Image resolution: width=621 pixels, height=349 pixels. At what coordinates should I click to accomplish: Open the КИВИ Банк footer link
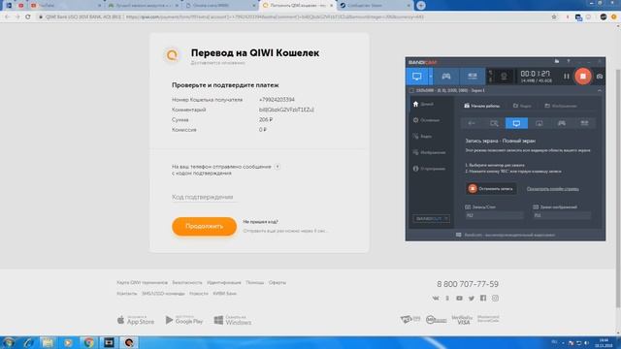pyautogui.click(x=224, y=294)
